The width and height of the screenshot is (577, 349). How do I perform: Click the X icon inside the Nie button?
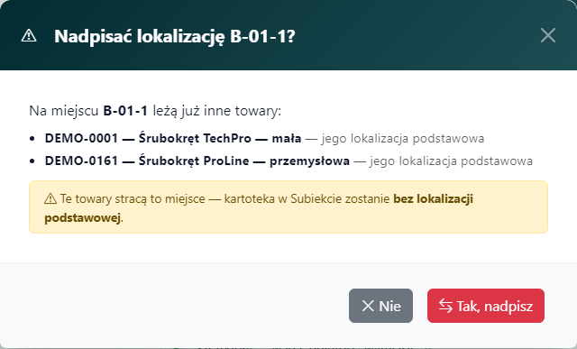pos(368,306)
